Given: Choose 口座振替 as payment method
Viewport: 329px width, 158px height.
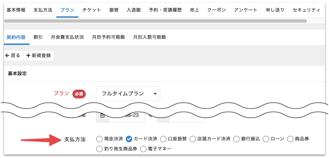Looking at the screenshot, I should (163, 139).
